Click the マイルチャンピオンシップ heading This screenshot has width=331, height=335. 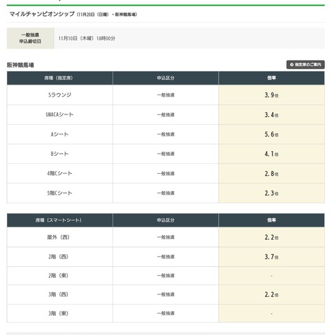click(42, 14)
